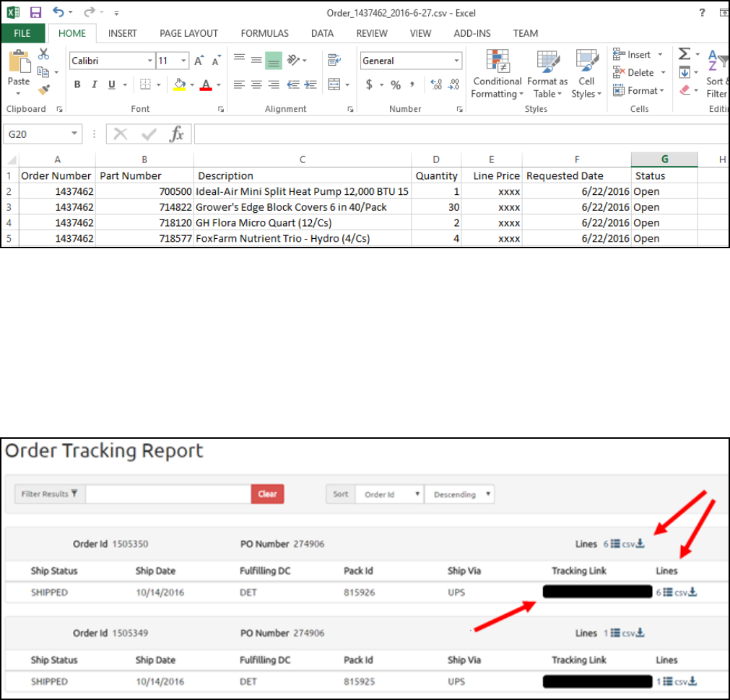Click the red Clear button in report

(268, 494)
